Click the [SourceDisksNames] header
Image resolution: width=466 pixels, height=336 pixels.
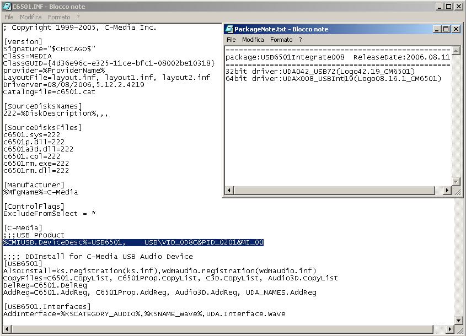(42, 106)
